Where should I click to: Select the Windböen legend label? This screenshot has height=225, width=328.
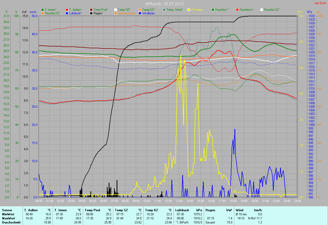(149, 13)
